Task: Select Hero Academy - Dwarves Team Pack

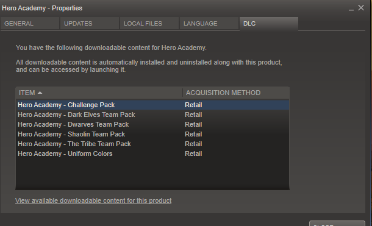Action: tap(152, 124)
